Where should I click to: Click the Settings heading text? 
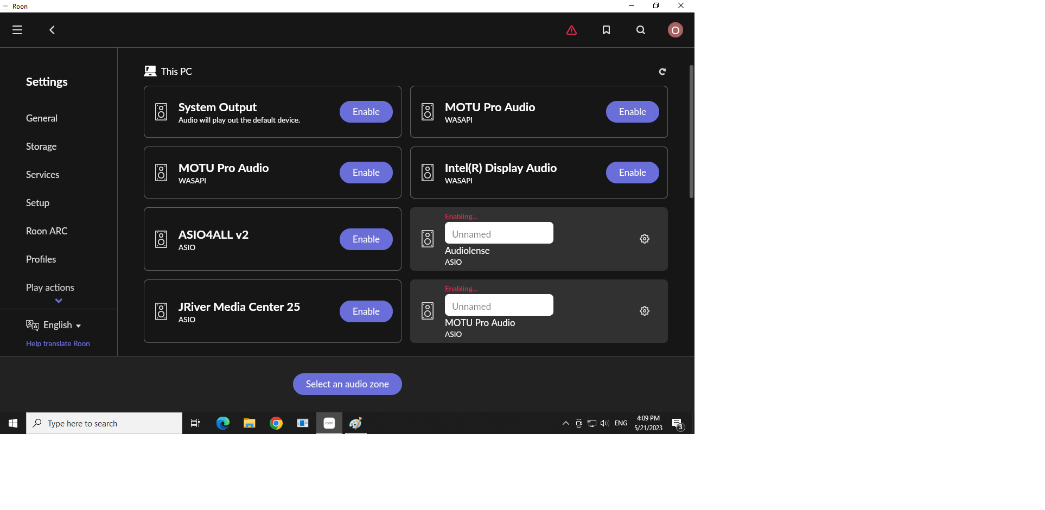pyautogui.click(x=47, y=82)
